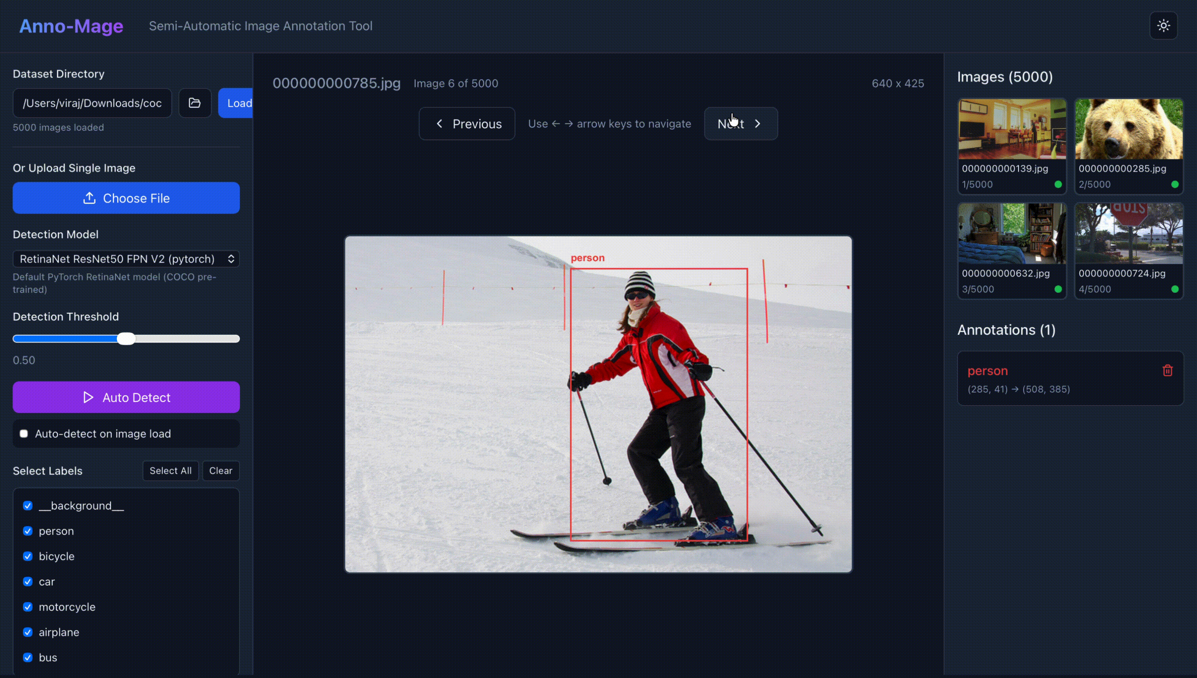
Task: Uncheck the __background__ label
Action: tap(28, 506)
